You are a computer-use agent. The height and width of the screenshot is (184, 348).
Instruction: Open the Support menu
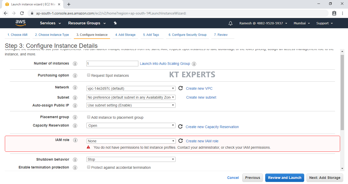pos(325,23)
